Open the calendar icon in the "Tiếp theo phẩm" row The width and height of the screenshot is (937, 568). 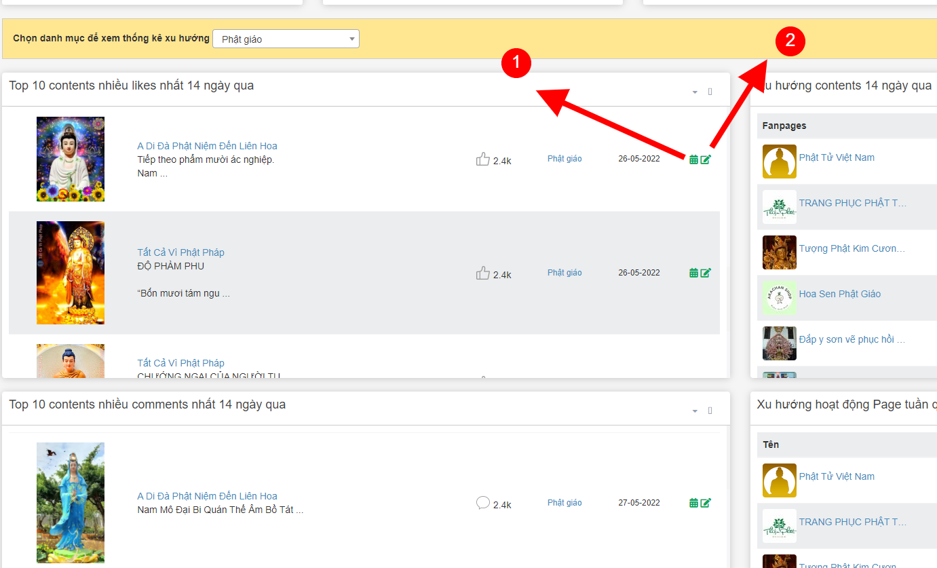tap(693, 159)
